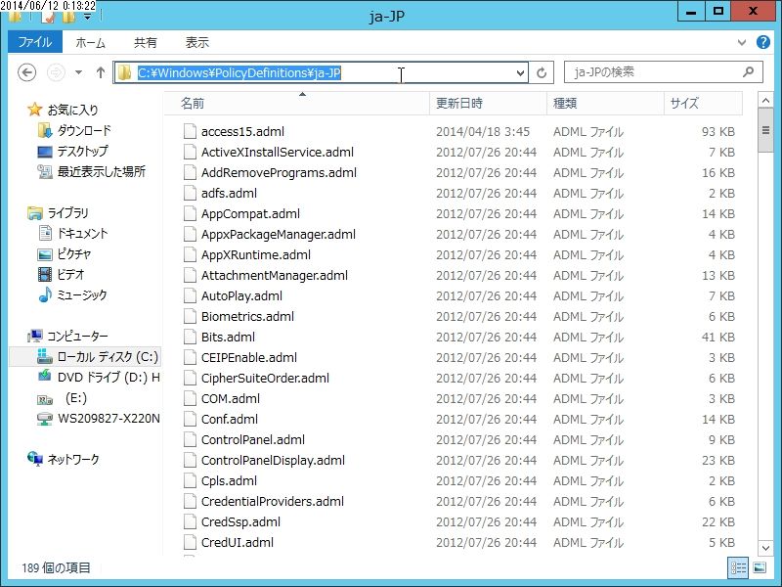Select the AutoPlay.adml file icon
The image size is (782, 587).
[x=190, y=295]
